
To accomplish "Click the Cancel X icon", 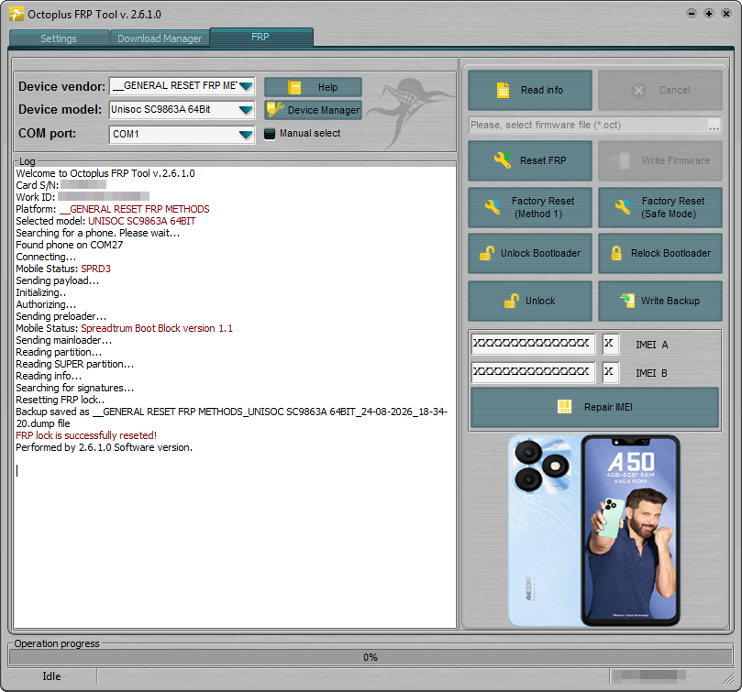I will click(x=638, y=91).
